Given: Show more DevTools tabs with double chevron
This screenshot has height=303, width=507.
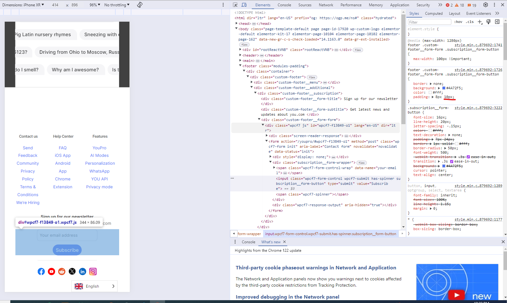Looking at the screenshot, I should coord(440,5).
